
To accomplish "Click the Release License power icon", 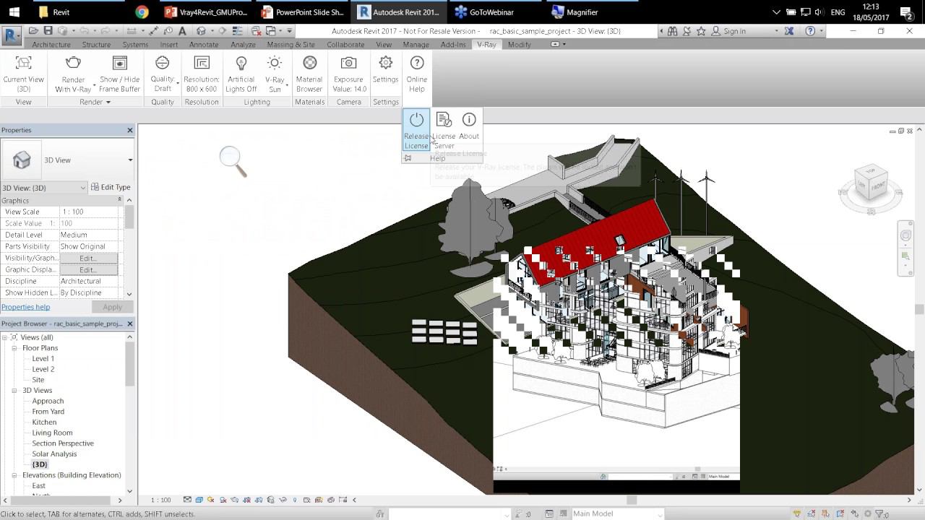I will tap(416, 121).
